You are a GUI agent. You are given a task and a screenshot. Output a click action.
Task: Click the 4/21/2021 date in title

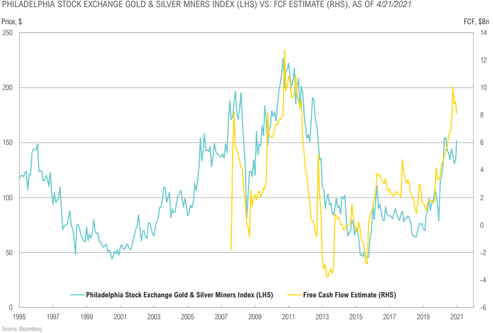point(394,5)
